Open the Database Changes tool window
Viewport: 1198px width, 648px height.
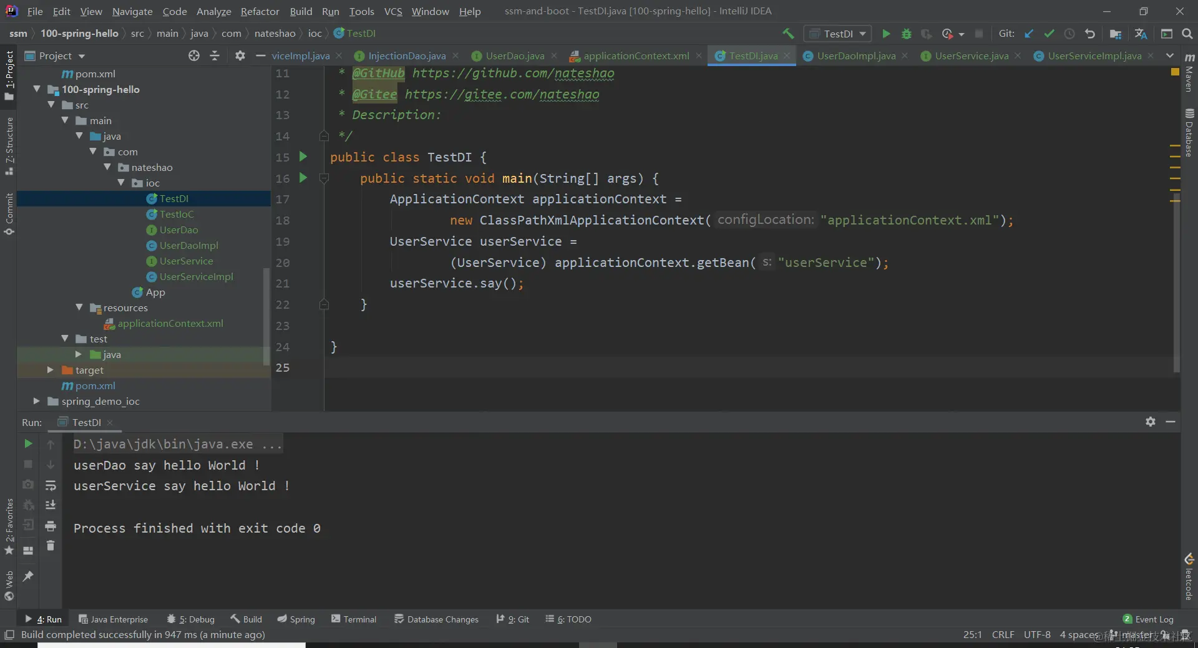(x=436, y=619)
